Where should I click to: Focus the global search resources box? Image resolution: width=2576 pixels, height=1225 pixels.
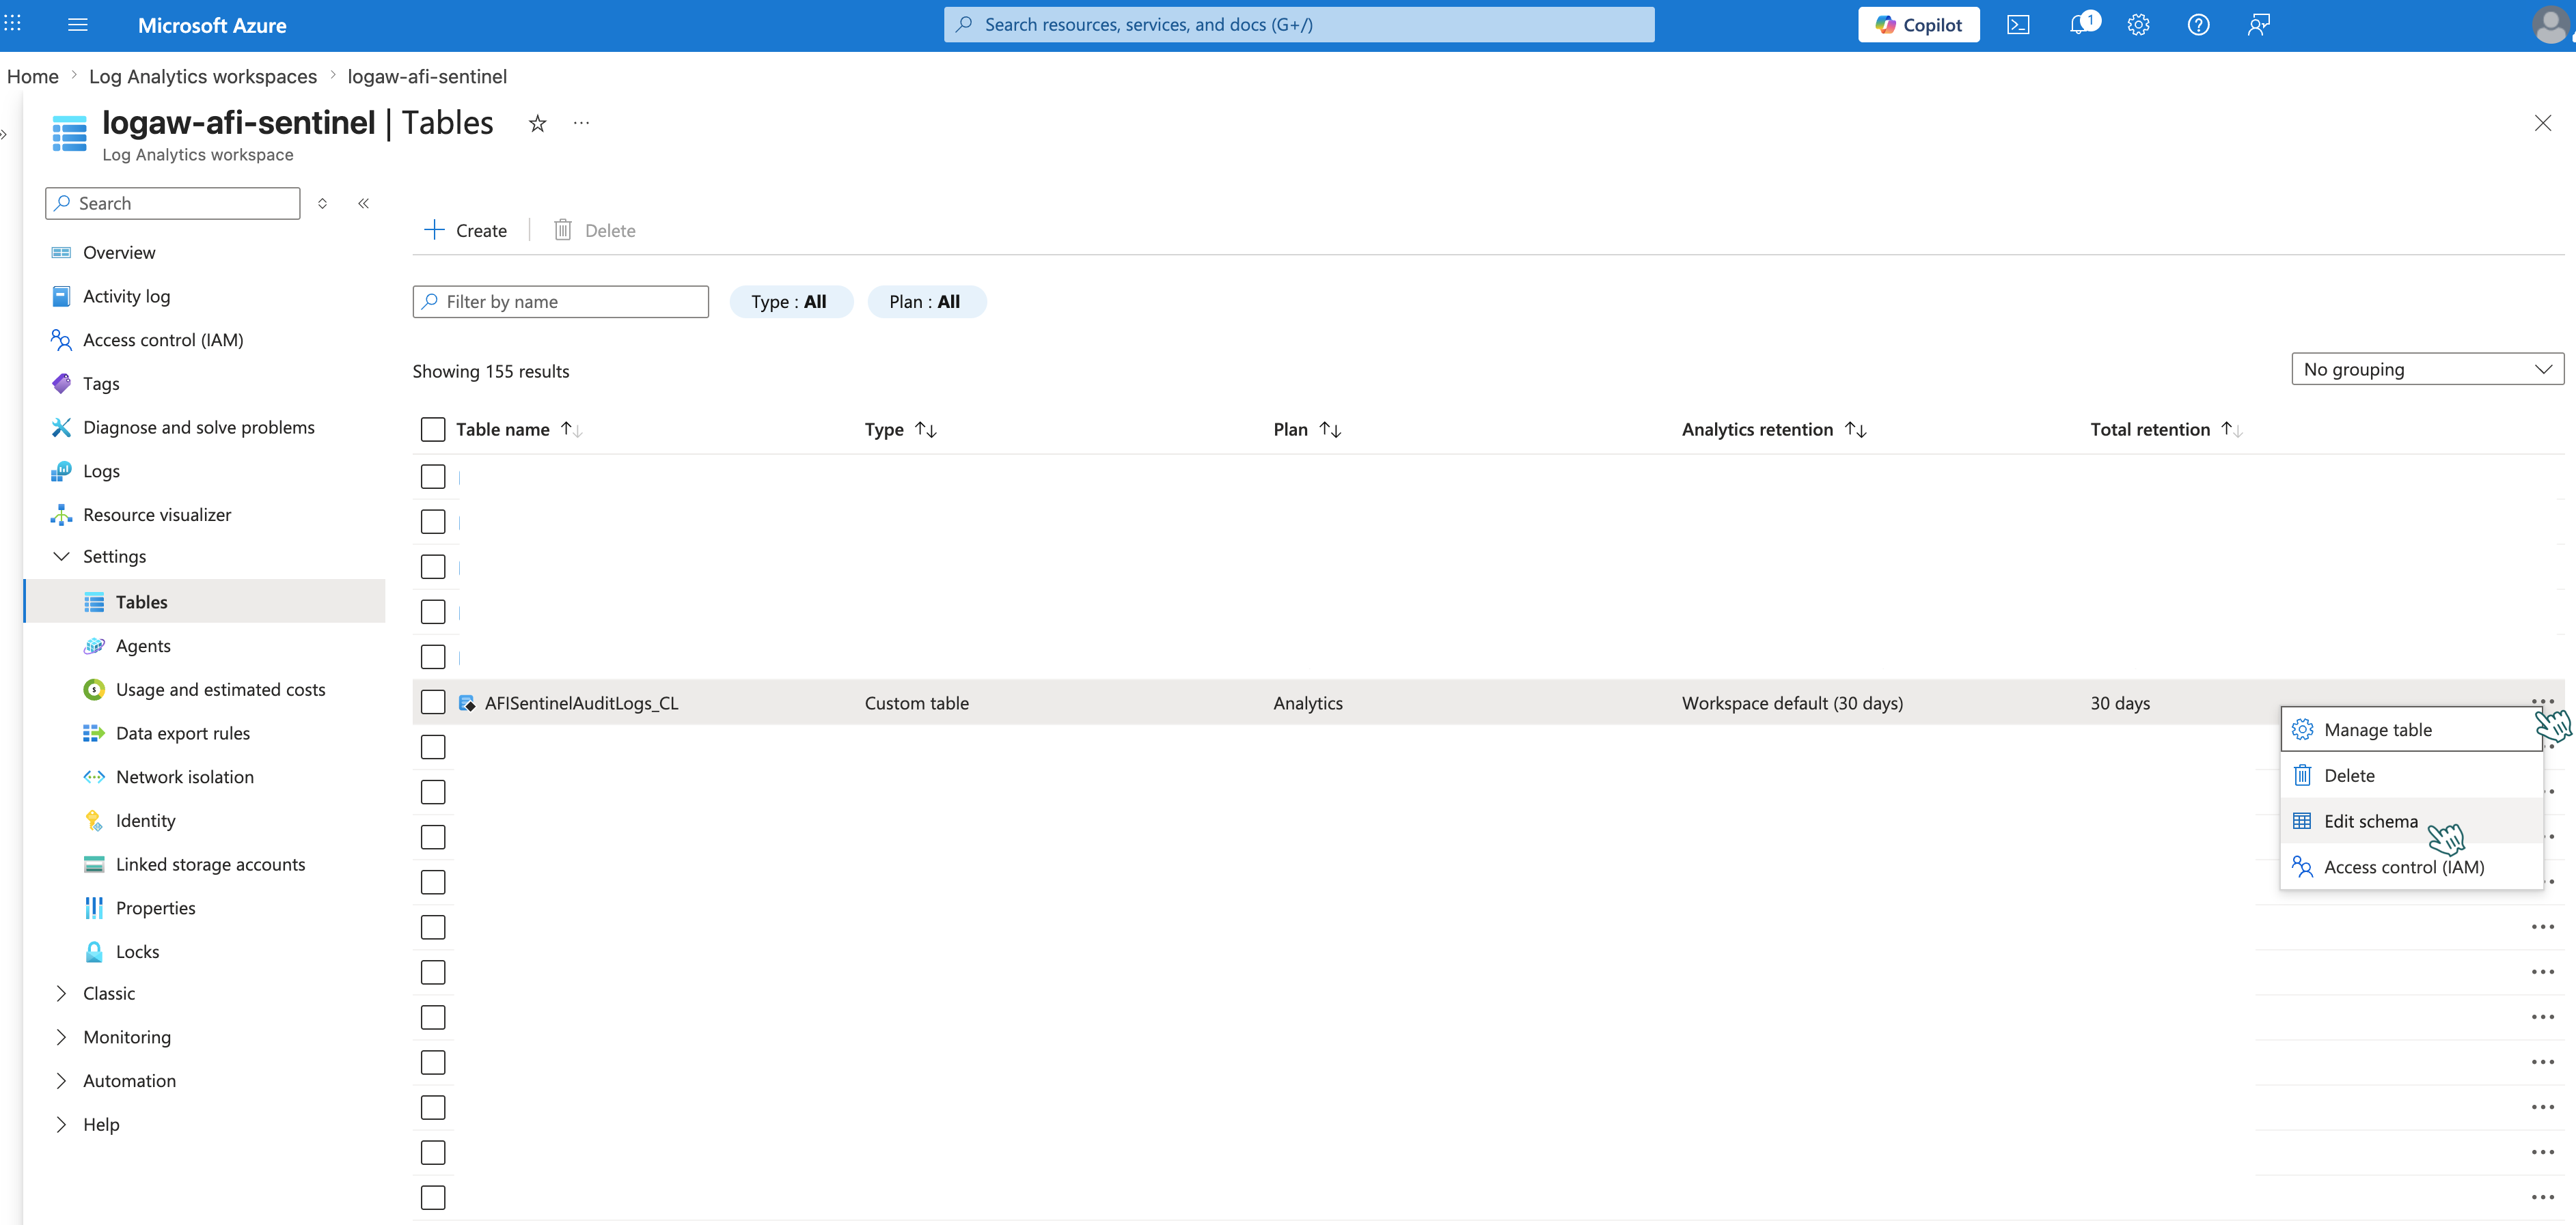pos(1299,25)
